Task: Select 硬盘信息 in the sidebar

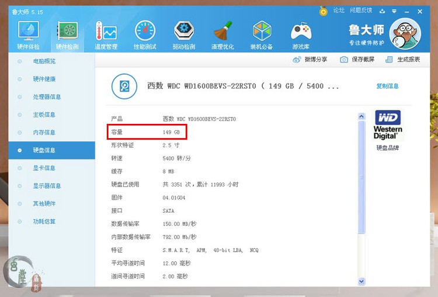Action: click(x=51, y=150)
